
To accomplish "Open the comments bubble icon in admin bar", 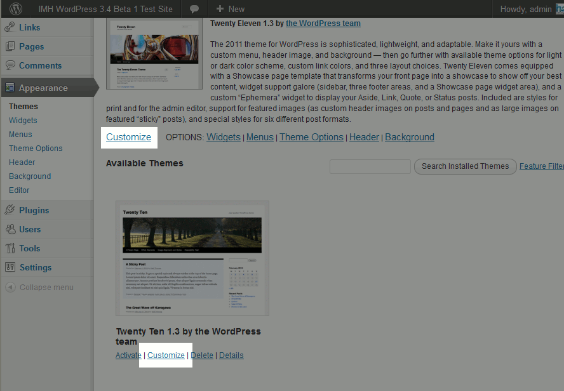I will click(x=194, y=10).
